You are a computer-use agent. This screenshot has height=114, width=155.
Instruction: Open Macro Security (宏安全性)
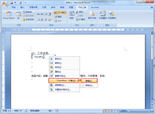[28, 20]
